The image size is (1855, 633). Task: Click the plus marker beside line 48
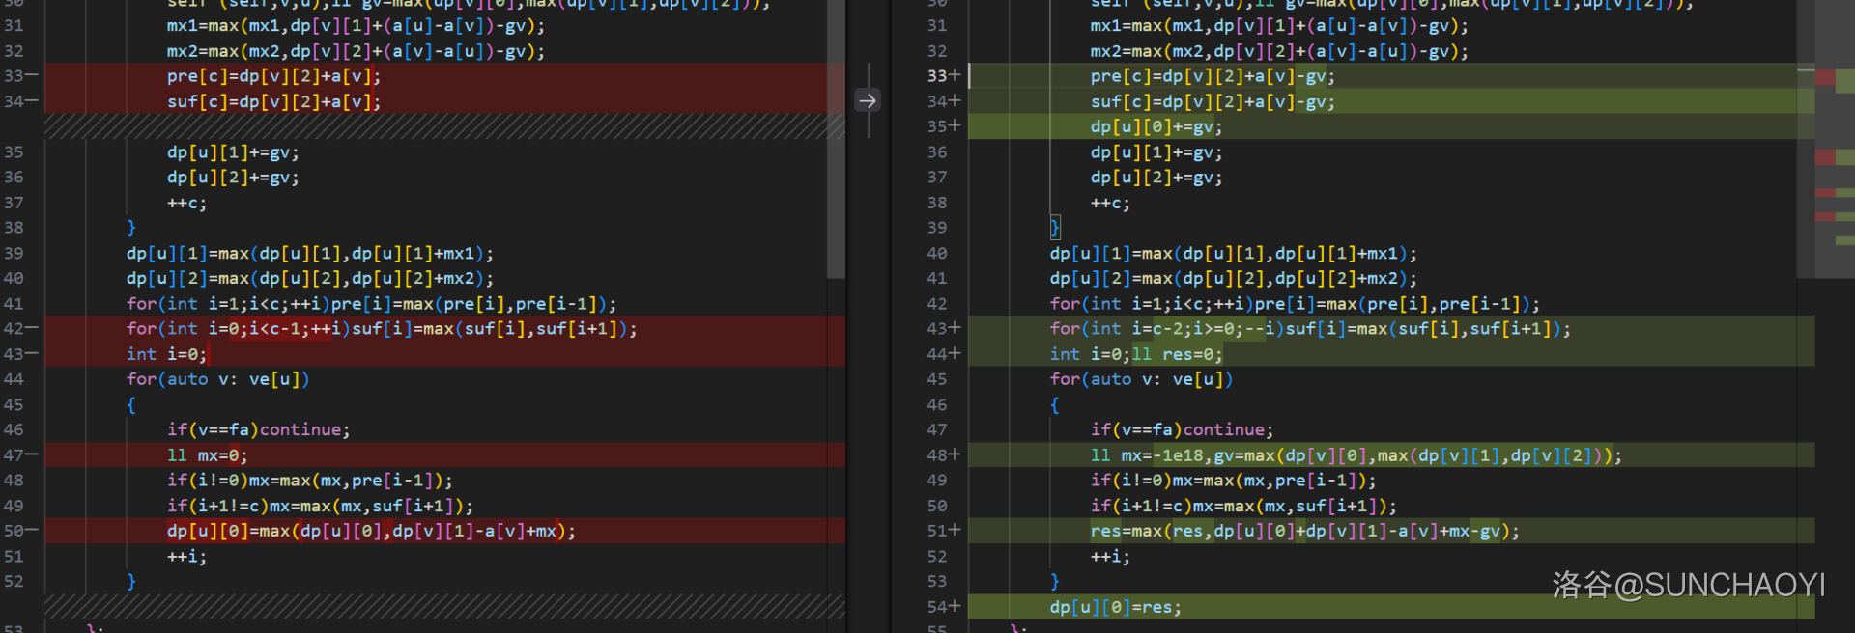(956, 454)
